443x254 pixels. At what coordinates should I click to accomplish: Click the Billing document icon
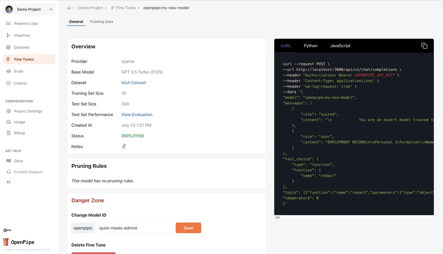pyautogui.click(x=9, y=133)
